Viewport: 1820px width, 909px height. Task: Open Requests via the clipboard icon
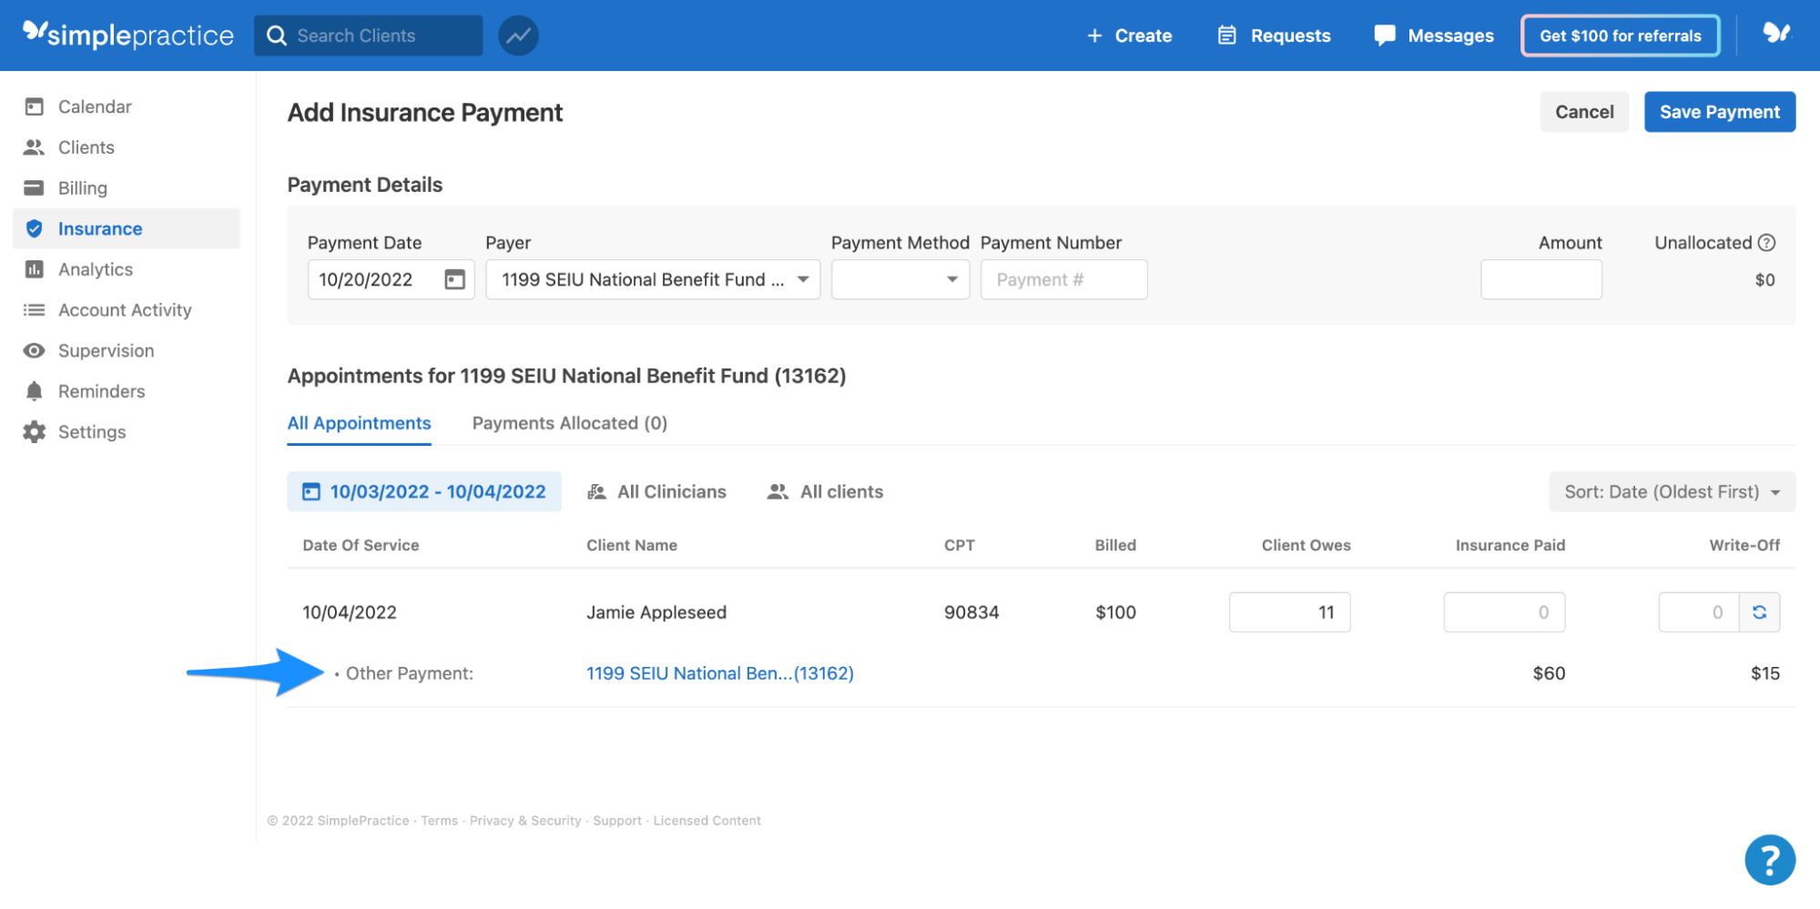point(1227,35)
